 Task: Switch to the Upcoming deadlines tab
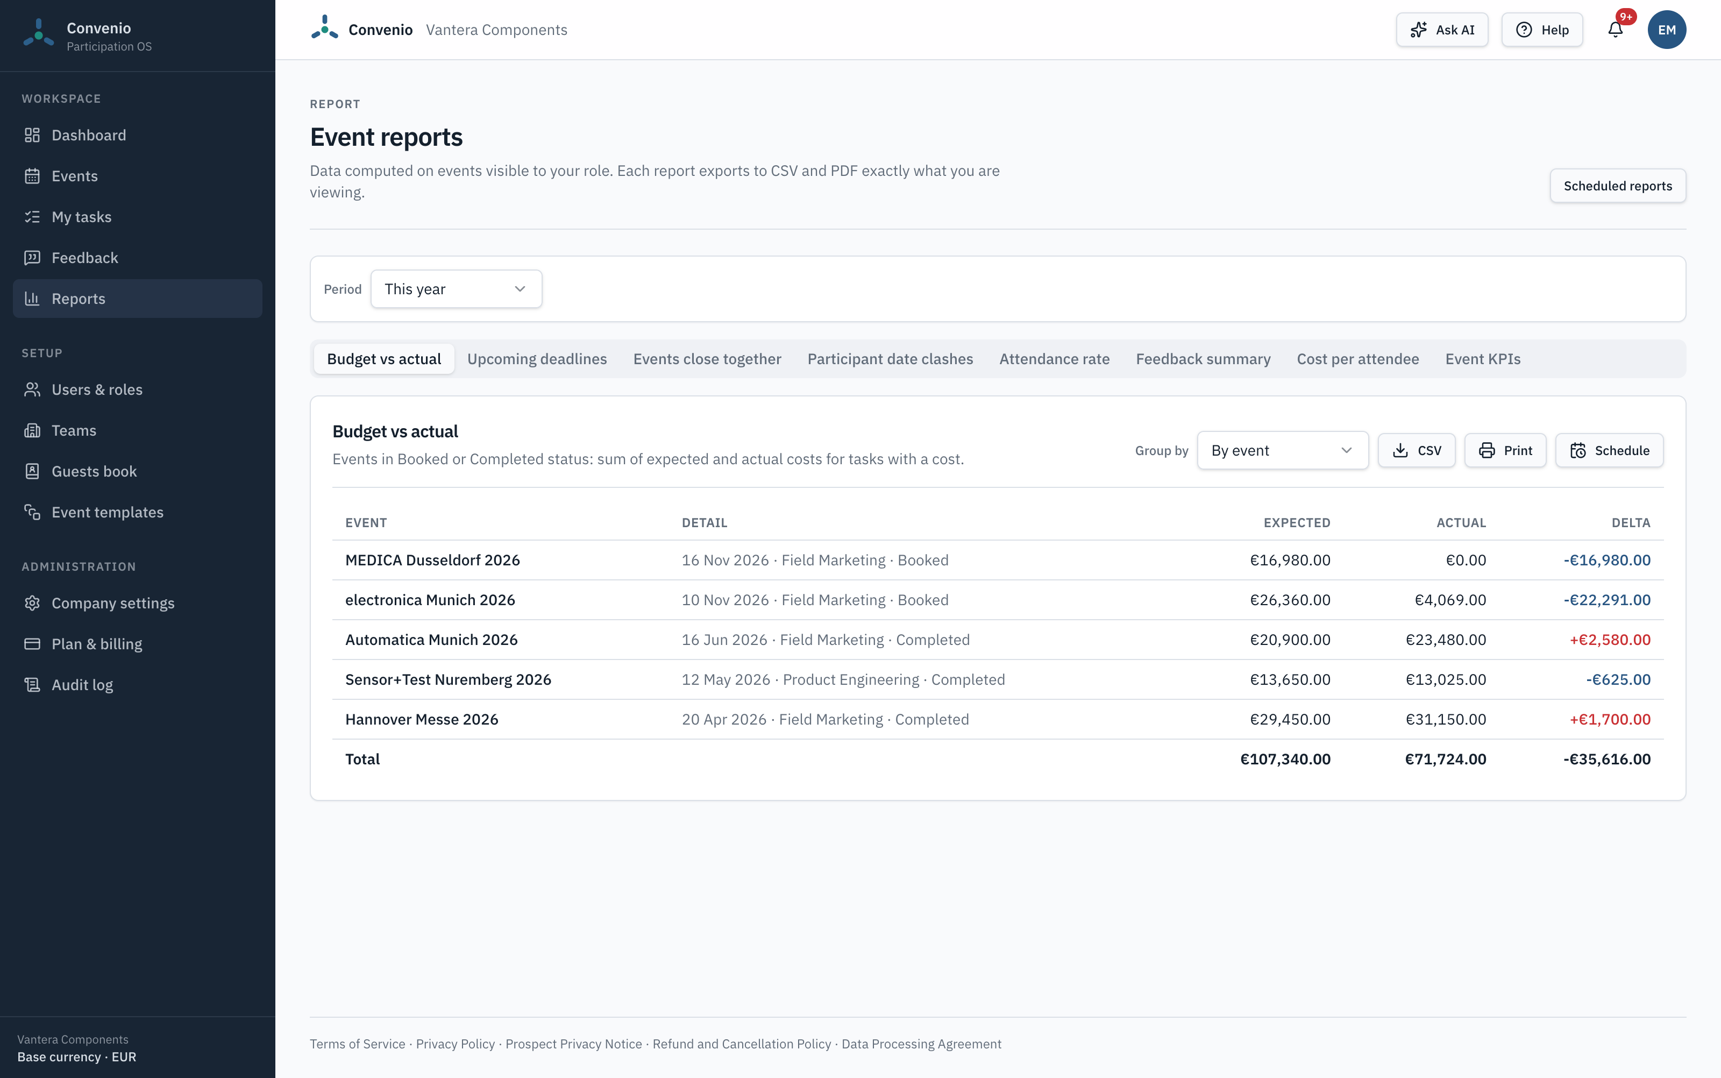(537, 359)
